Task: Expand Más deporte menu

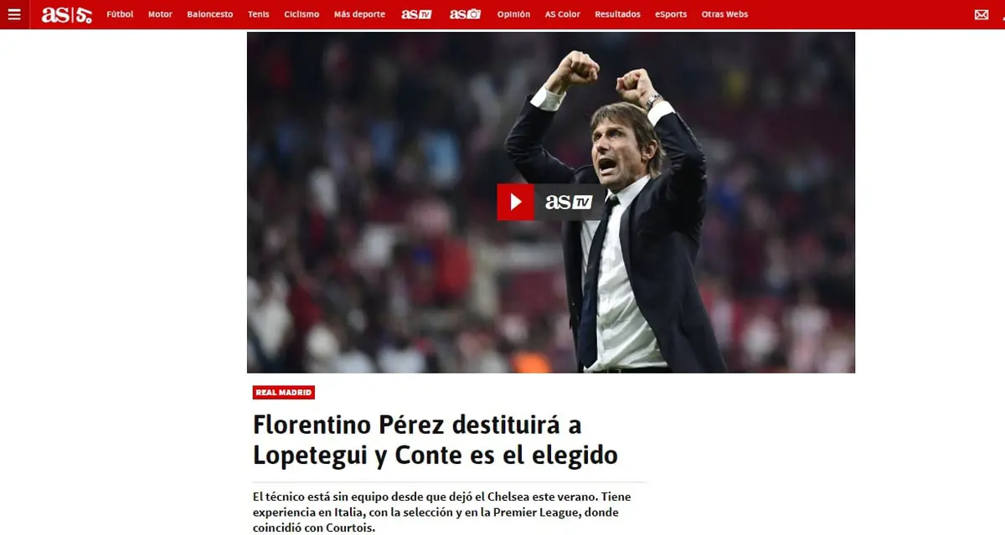Action: (359, 14)
